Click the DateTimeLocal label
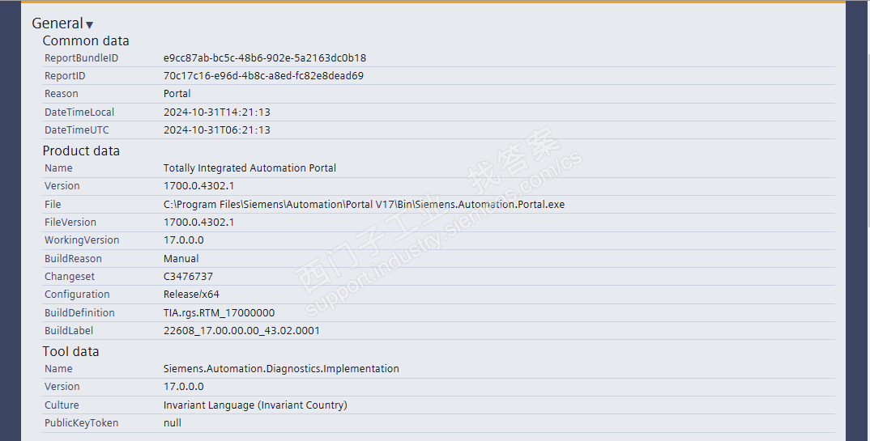The image size is (870, 441). click(x=79, y=112)
